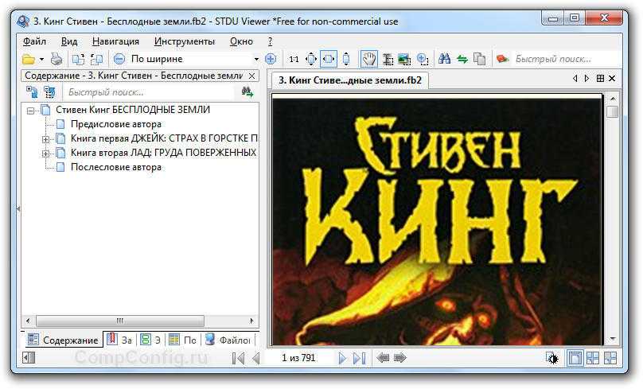
Task: Click the red highlighter icon by quick search
Action: (502, 60)
